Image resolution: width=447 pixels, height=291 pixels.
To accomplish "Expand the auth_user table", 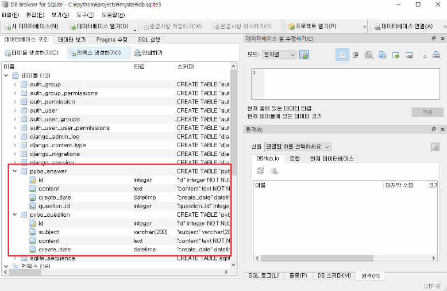I will point(15,110).
